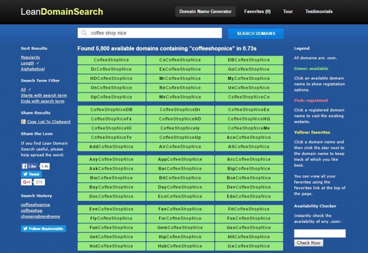
Task: Select the CoffeeShopNiceCo domain
Action: (249, 97)
